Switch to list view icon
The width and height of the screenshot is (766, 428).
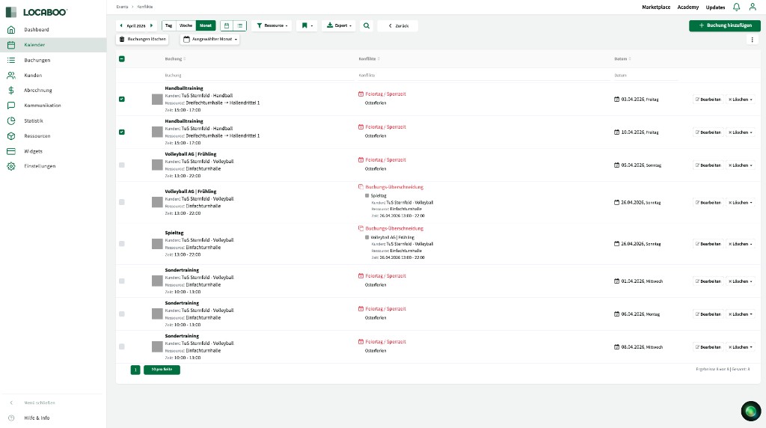pos(239,25)
